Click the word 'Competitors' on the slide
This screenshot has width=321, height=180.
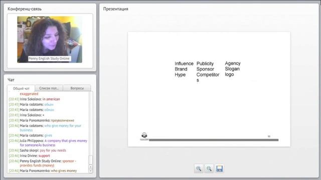coord(208,77)
